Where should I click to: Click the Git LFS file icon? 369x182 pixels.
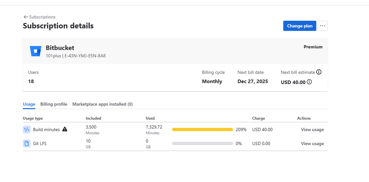[27, 143]
